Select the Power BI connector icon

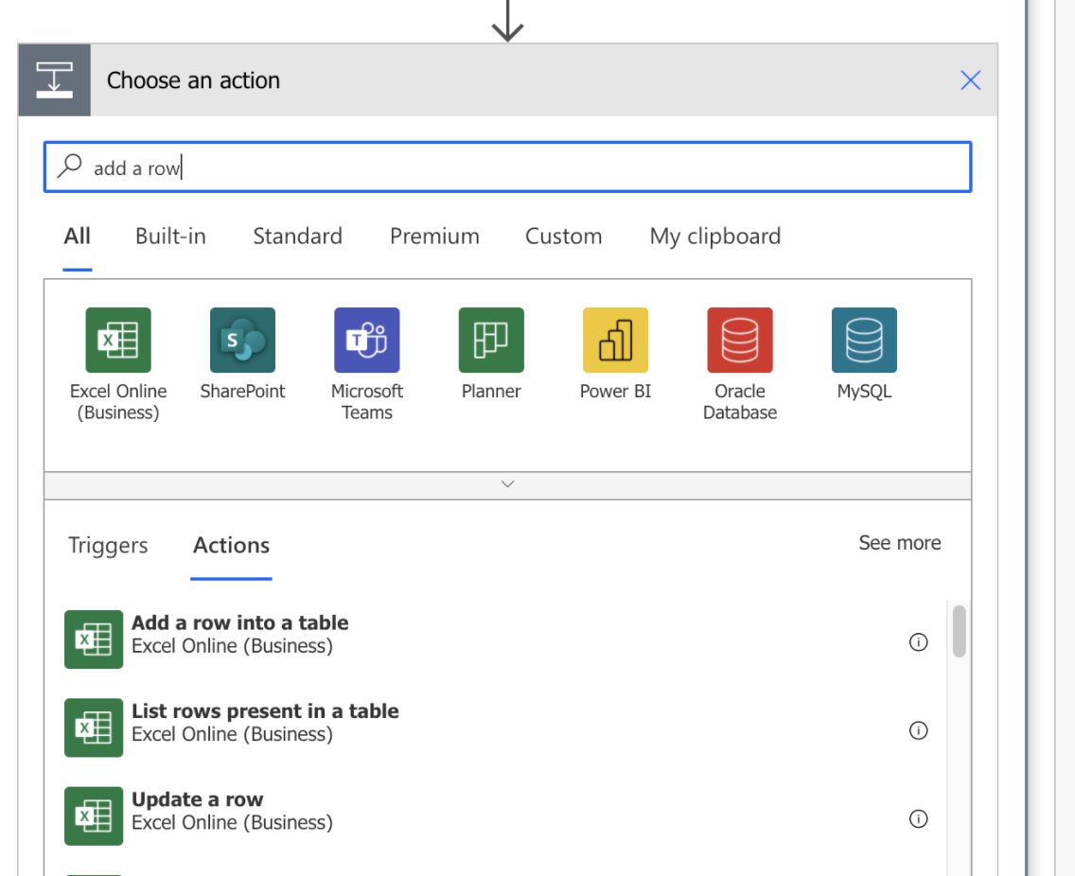(x=616, y=340)
